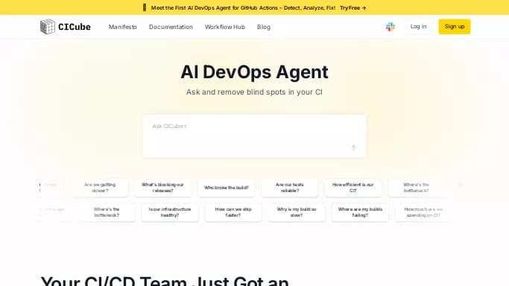
Task: Select "Why is my build so slow?" suggestion
Action: 297,212
